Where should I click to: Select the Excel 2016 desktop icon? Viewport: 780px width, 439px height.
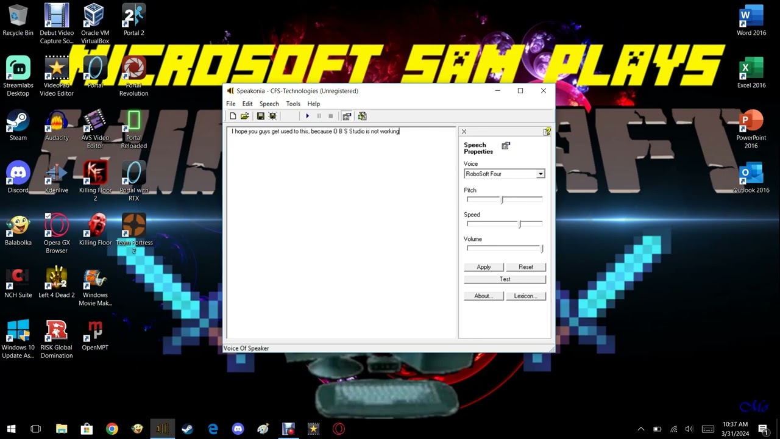[751, 72]
